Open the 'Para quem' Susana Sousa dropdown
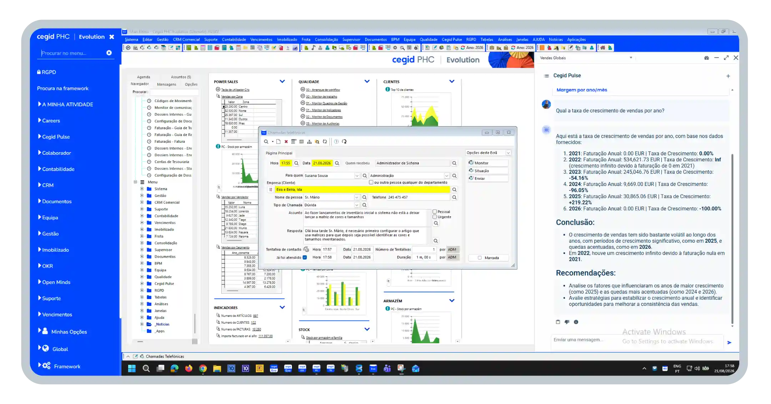771x404 pixels. point(357,176)
